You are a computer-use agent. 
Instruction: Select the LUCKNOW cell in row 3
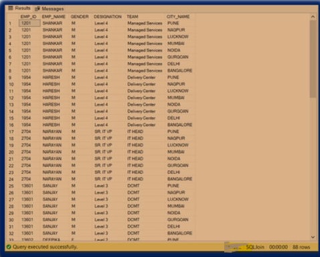pyautogui.click(x=178, y=37)
